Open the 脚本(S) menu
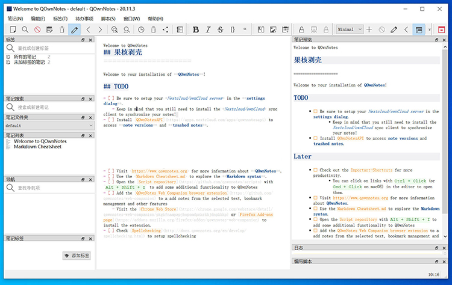 [x=108, y=19]
